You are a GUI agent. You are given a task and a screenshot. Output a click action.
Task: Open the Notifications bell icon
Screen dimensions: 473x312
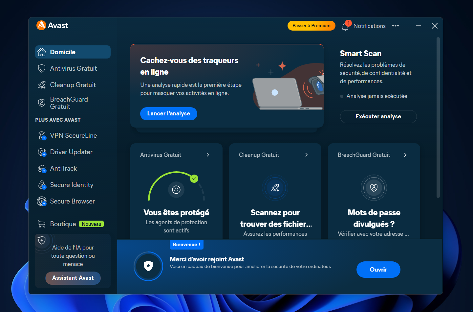(345, 27)
